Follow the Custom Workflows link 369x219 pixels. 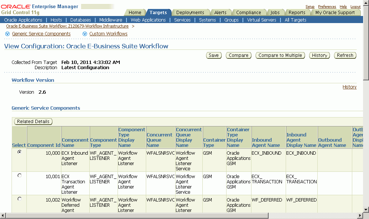108,33
